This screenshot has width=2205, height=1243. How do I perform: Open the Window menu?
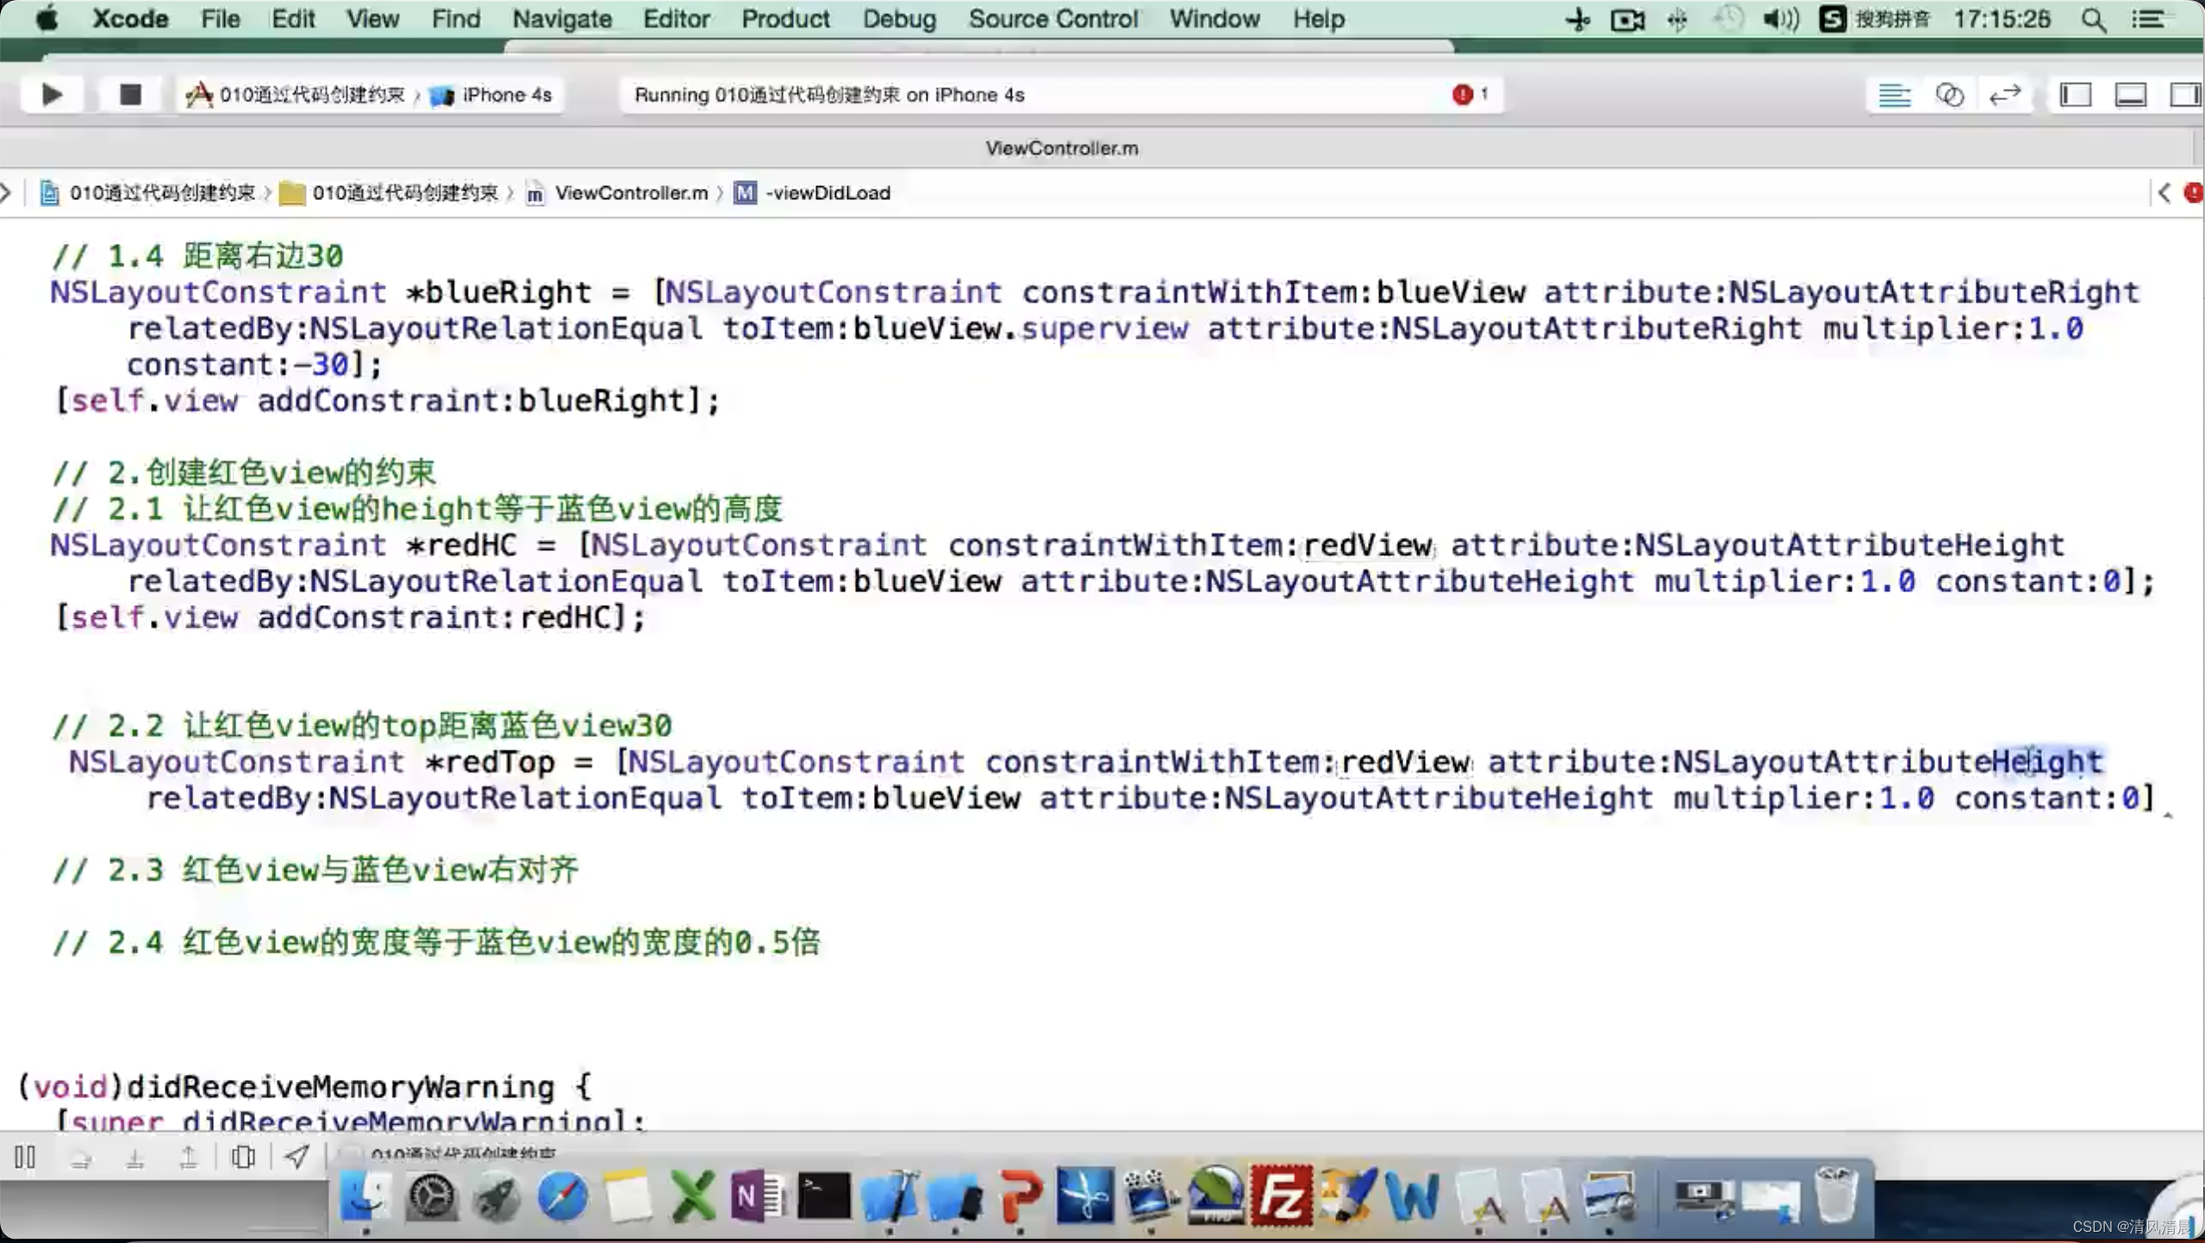[1215, 18]
